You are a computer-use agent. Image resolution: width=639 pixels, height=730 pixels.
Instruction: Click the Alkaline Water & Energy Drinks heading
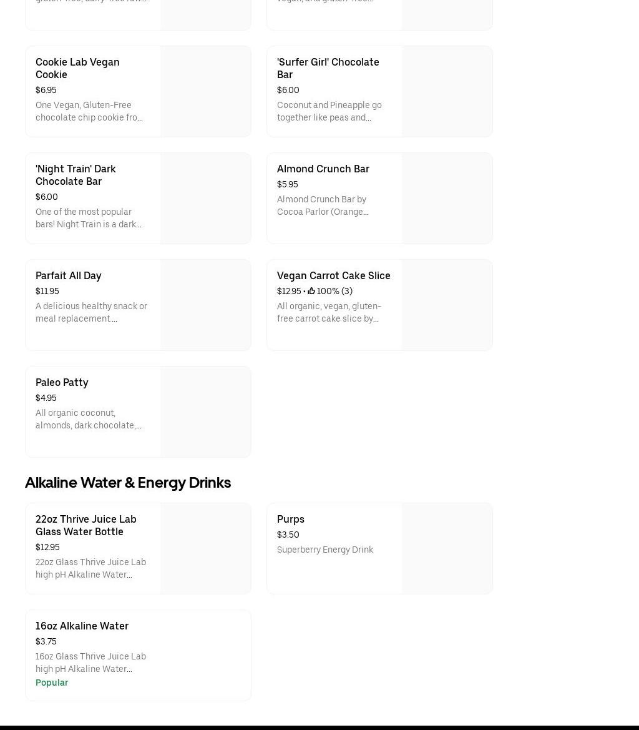point(128,483)
